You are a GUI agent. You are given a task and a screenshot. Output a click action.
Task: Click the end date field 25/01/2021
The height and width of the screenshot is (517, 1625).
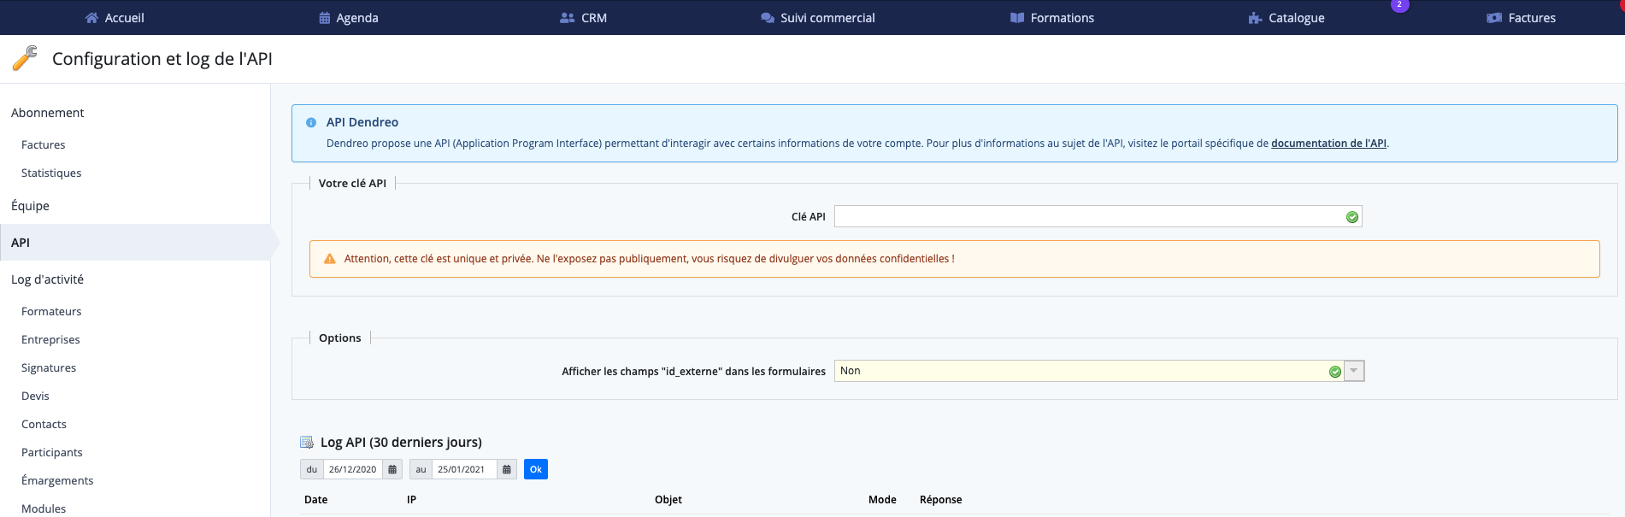pyautogui.click(x=464, y=469)
